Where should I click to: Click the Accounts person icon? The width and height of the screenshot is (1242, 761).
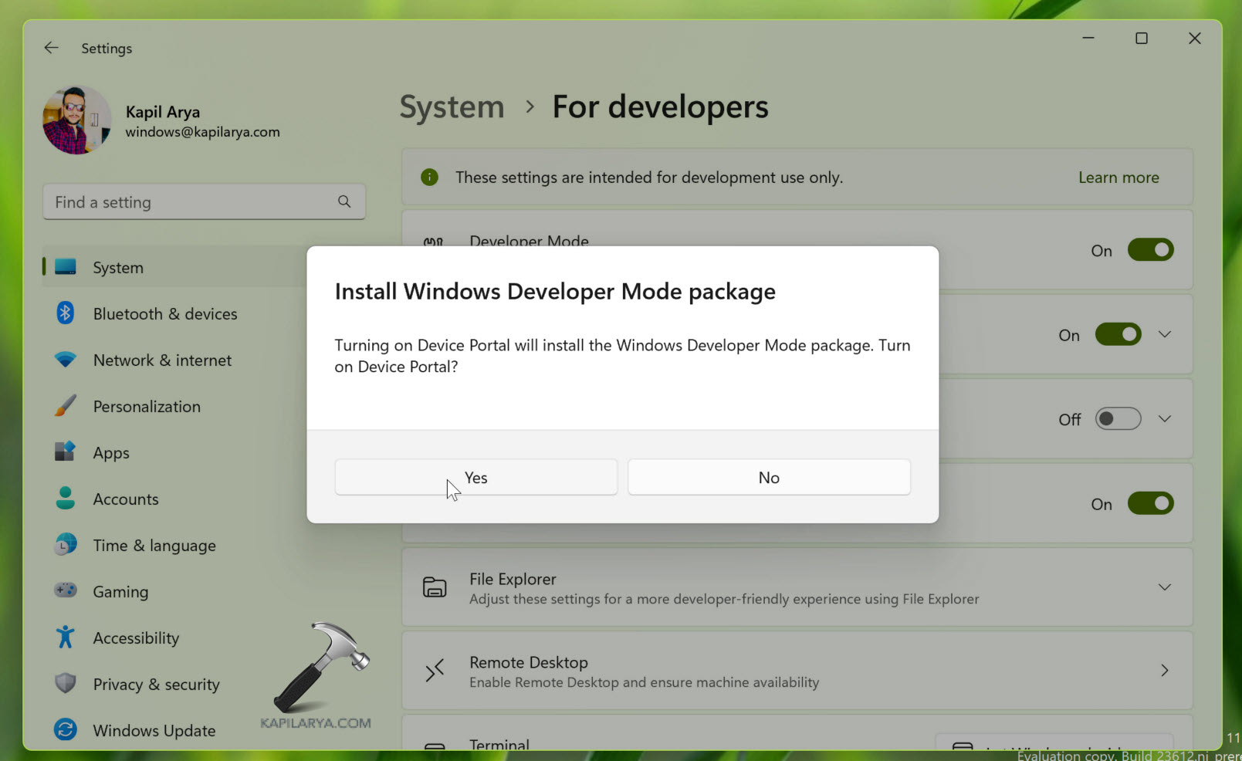[x=66, y=498]
